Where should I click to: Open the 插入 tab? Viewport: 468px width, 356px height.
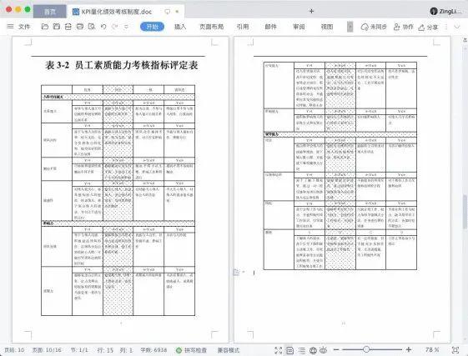click(x=180, y=27)
